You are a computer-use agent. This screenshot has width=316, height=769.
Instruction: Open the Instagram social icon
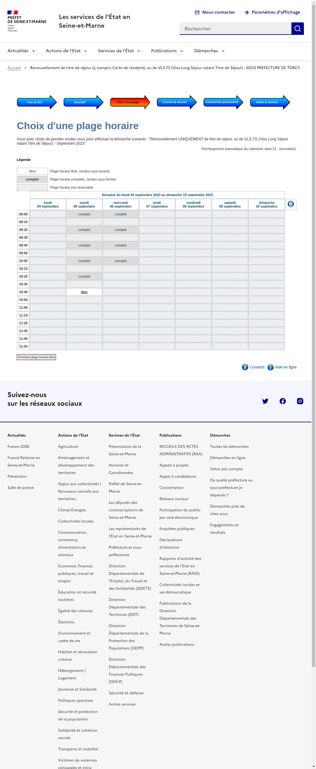pyautogui.click(x=300, y=401)
